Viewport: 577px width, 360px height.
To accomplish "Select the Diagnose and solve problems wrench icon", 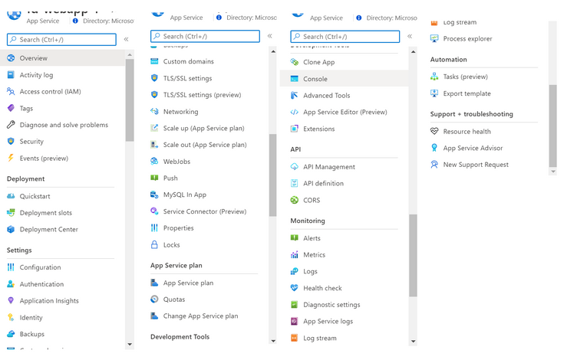I will 11,125.
